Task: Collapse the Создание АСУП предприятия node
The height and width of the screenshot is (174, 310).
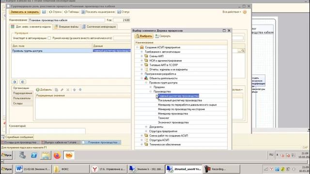Action: click(137, 47)
